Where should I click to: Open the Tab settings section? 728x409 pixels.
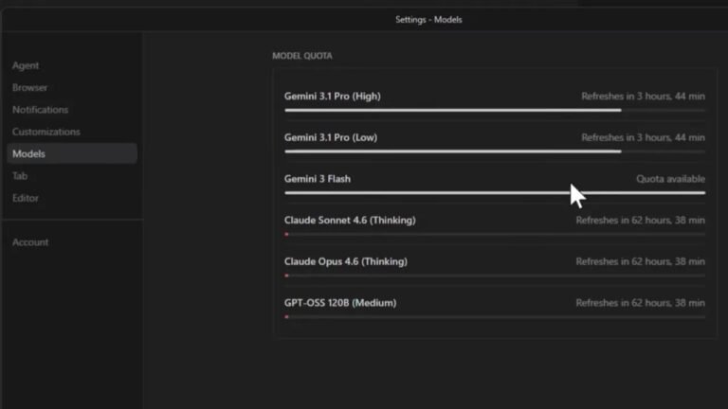click(x=20, y=176)
